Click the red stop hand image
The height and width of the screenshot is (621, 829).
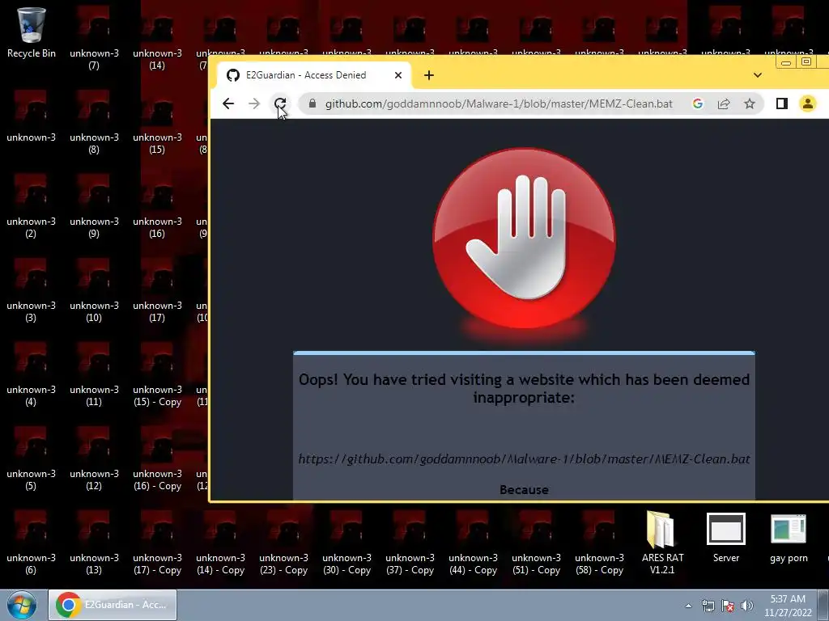524,238
